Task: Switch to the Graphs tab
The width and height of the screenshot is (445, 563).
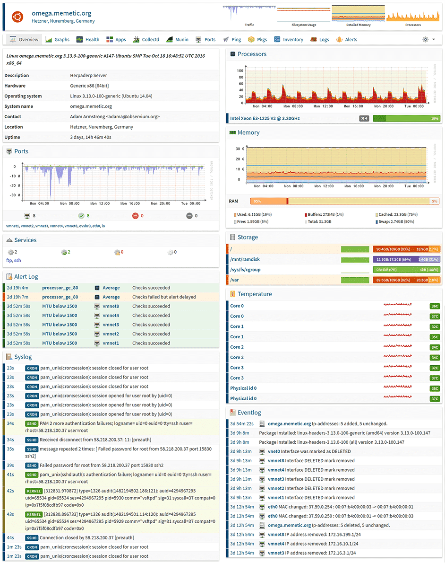Action: click(57, 40)
